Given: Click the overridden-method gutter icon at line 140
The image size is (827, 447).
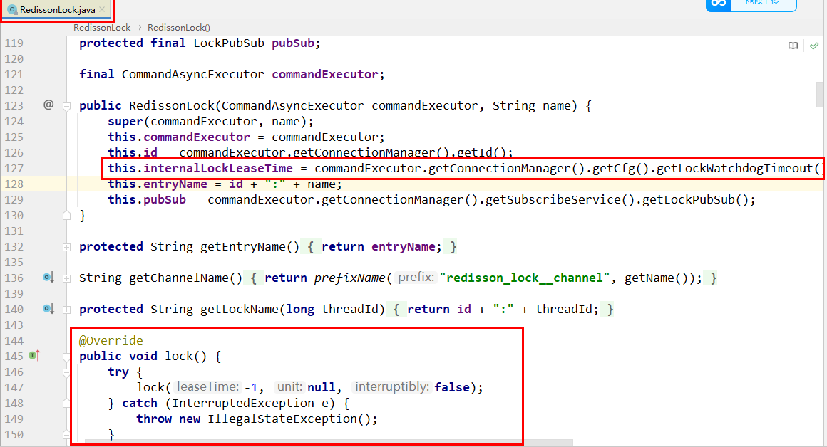Looking at the screenshot, I should (48, 309).
